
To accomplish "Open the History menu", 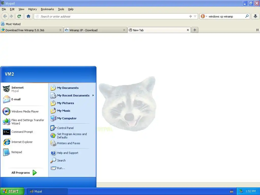I will [x=32, y=9].
